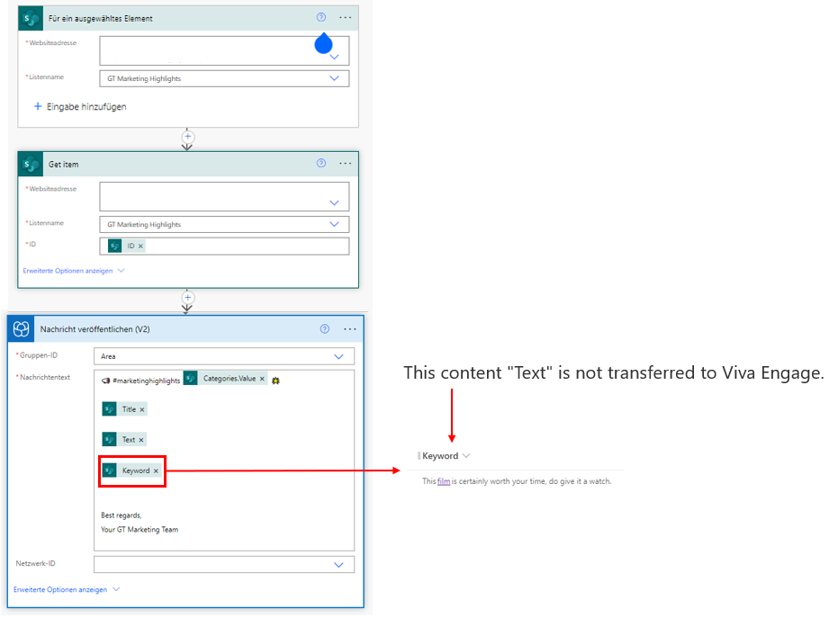Open the ellipsis menu on "Nachricht veröffentlichen (V2)"
The height and width of the screenshot is (627, 838).
pos(349,329)
